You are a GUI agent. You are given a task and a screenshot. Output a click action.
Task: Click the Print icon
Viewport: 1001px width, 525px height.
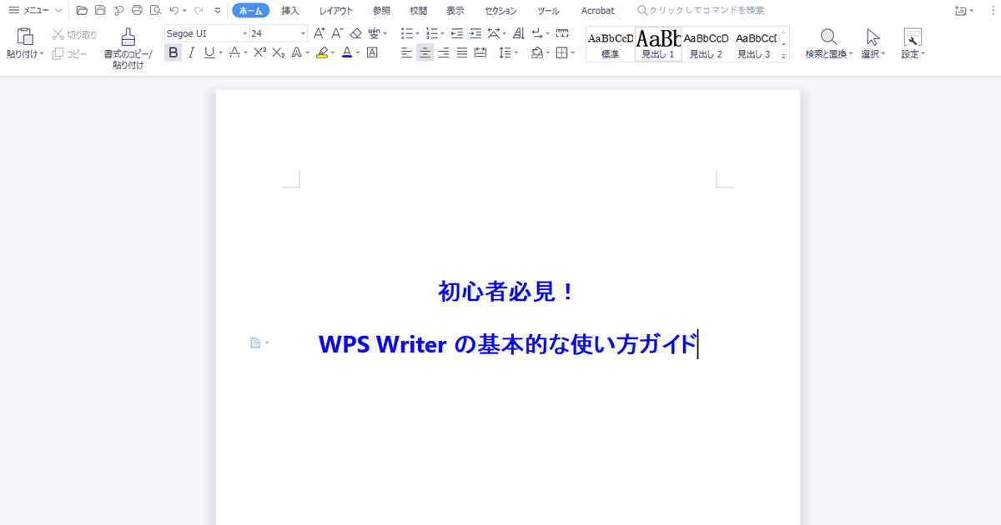137,11
